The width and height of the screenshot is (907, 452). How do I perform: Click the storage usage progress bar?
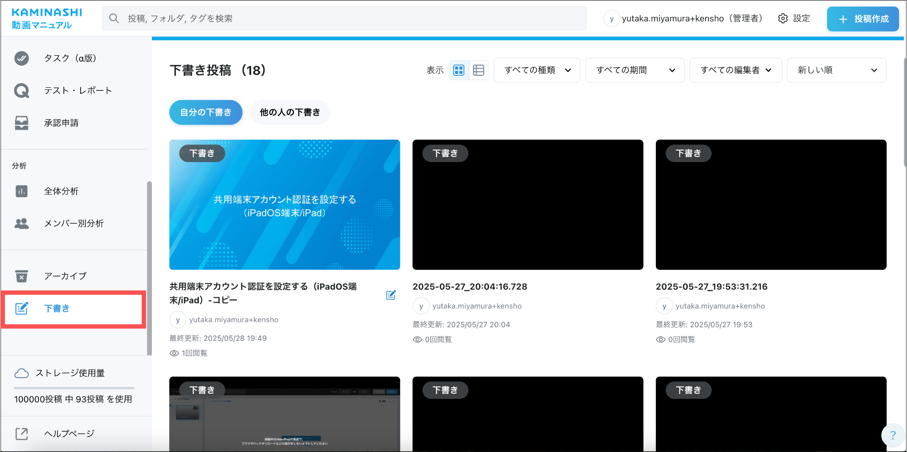[74, 388]
